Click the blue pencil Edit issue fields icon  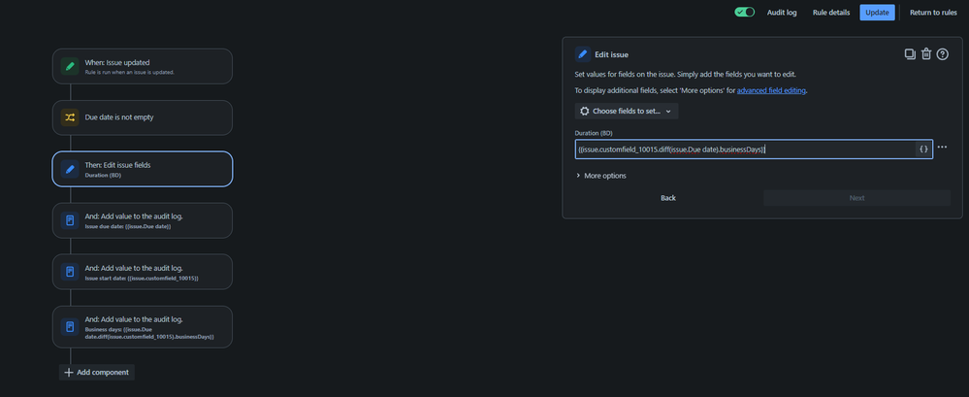pyautogui.click(x=70, y=169)
